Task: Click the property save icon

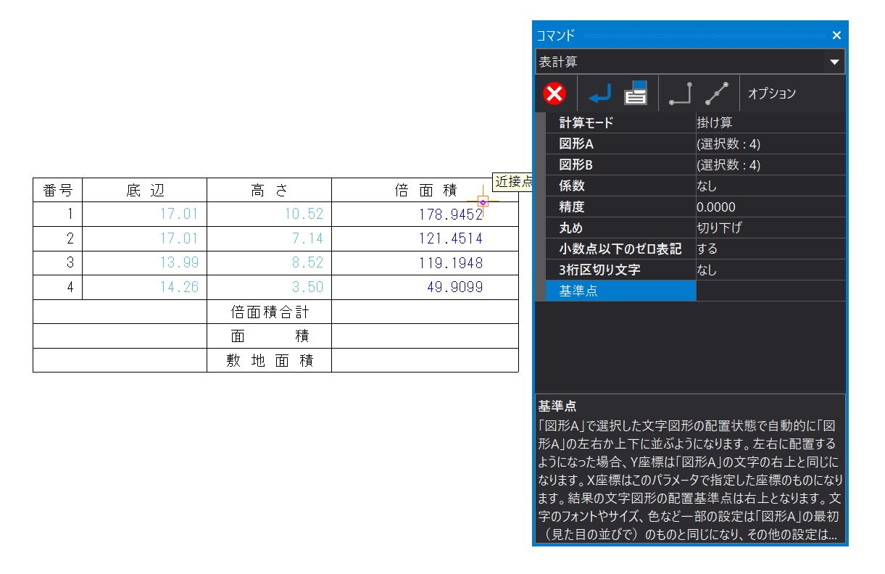Action: tap(636, 93)
